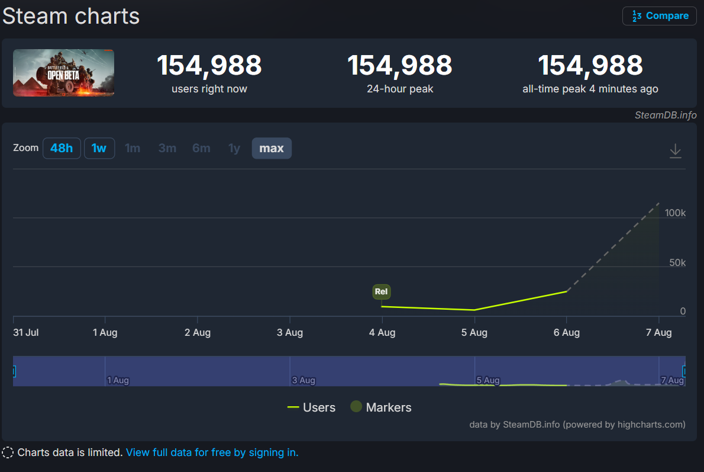Click the Steam charts heading
Screen dimensions: 704x472
71,16
